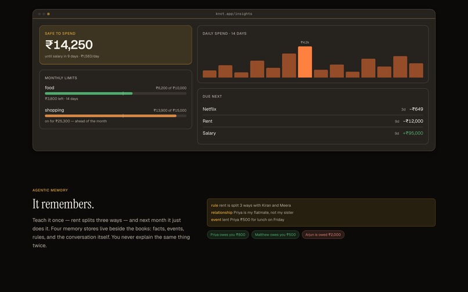Click the 'Teach it once' description paragraph

[x=111, y=233]
